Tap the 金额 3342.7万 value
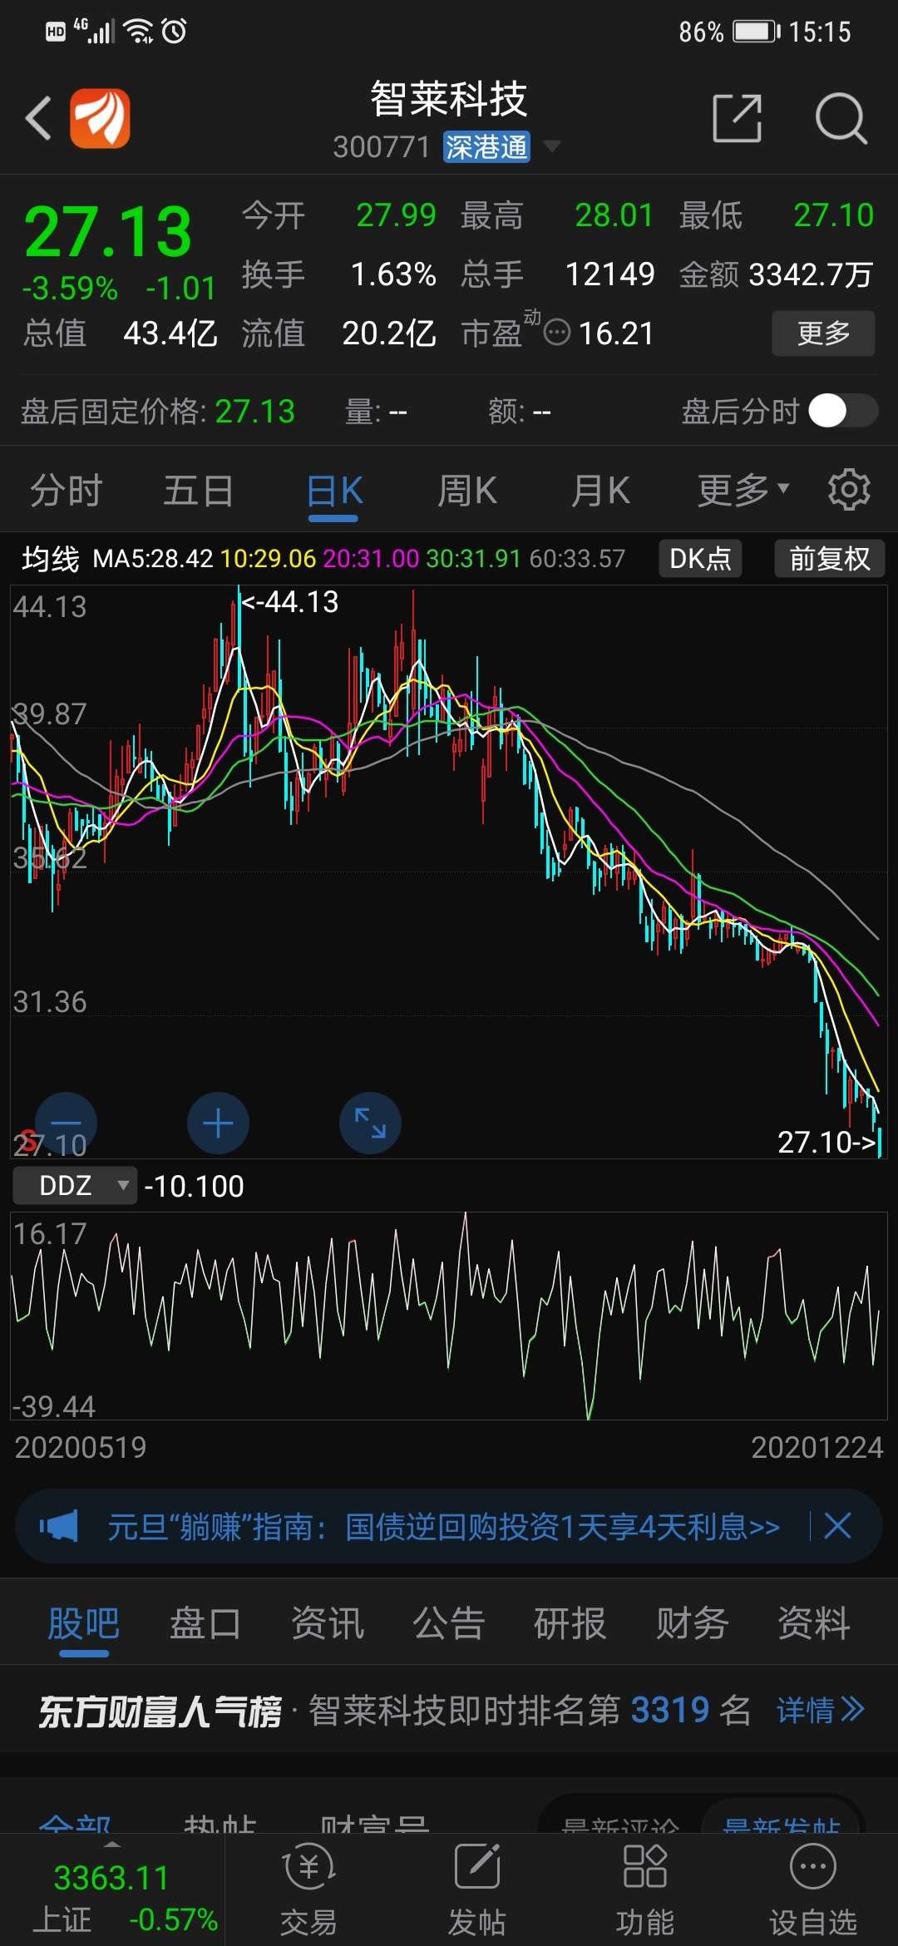This screenshot has height=1946, width=898. [x=811, y=274]
